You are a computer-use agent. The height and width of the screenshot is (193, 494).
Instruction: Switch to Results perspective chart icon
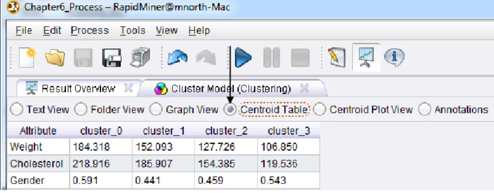(366, 57)
